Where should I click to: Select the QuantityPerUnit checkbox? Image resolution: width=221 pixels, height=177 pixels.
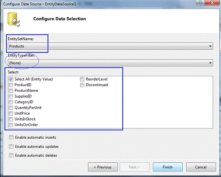11,108
